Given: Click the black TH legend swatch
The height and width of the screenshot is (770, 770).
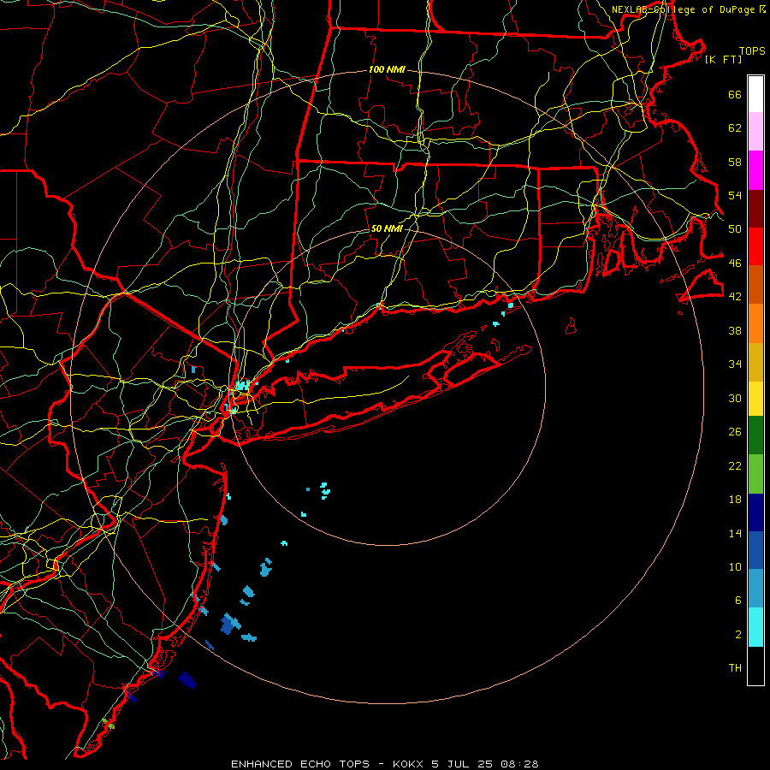Looking at the screenshot, I should pyautogui.click(x=755, y=666).
